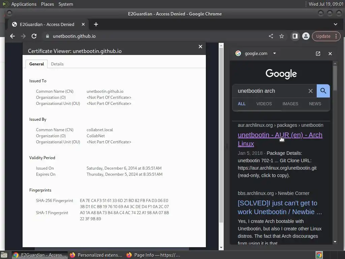Share this page using the share icon
Screen dimensions: 345x259
click(x=271, y=36)
